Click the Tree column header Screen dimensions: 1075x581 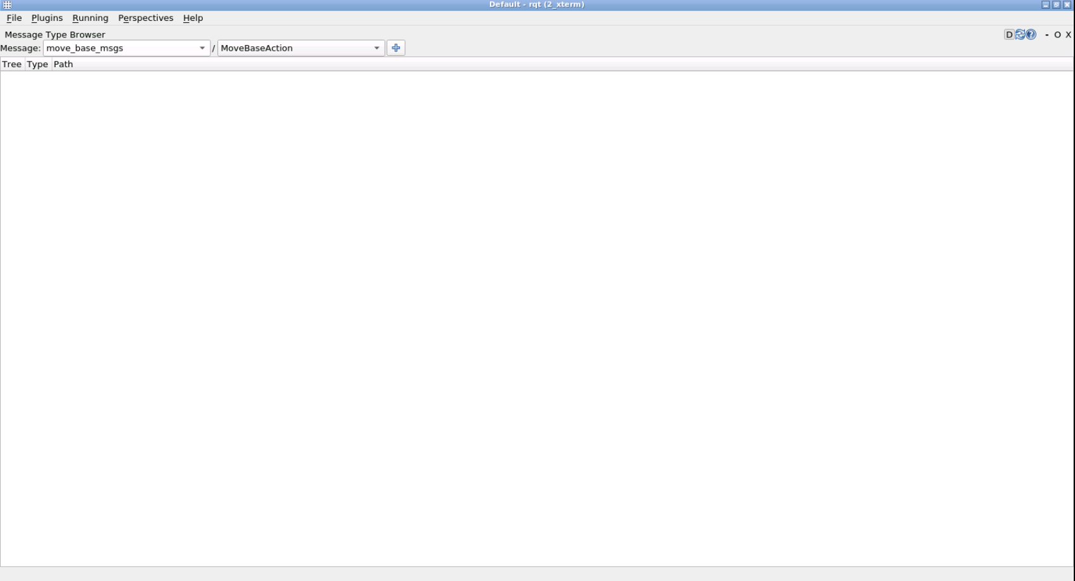[12, 64]
